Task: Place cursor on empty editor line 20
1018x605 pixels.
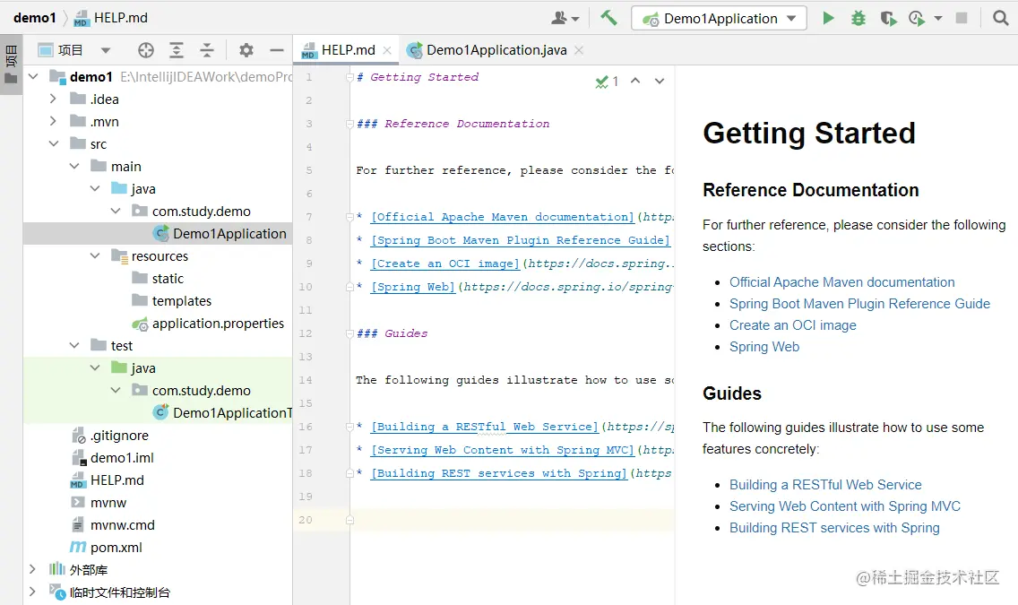Action: (513, 520)
